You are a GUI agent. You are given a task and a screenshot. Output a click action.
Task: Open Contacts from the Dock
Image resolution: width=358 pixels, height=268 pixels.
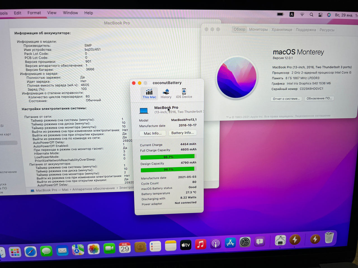pos(140,247)
